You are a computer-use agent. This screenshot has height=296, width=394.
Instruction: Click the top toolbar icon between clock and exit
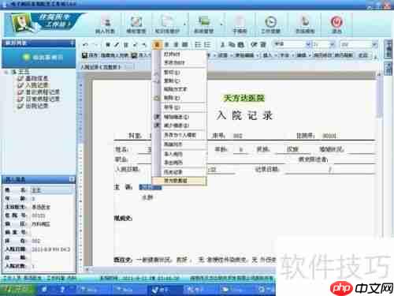tap(305, 25)
